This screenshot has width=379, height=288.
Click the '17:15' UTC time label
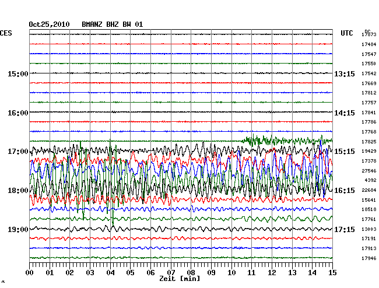click(x=345, y=229)
